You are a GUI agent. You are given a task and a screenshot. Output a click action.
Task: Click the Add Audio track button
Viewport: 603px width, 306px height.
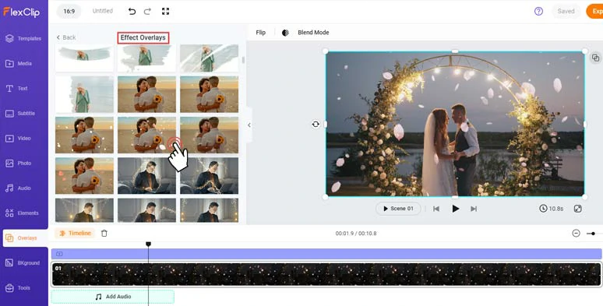[113, 297]
